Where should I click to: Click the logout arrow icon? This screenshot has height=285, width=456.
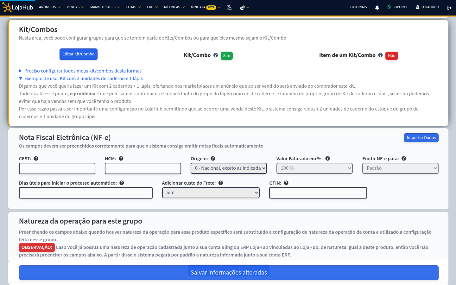(x=449, y=8)
